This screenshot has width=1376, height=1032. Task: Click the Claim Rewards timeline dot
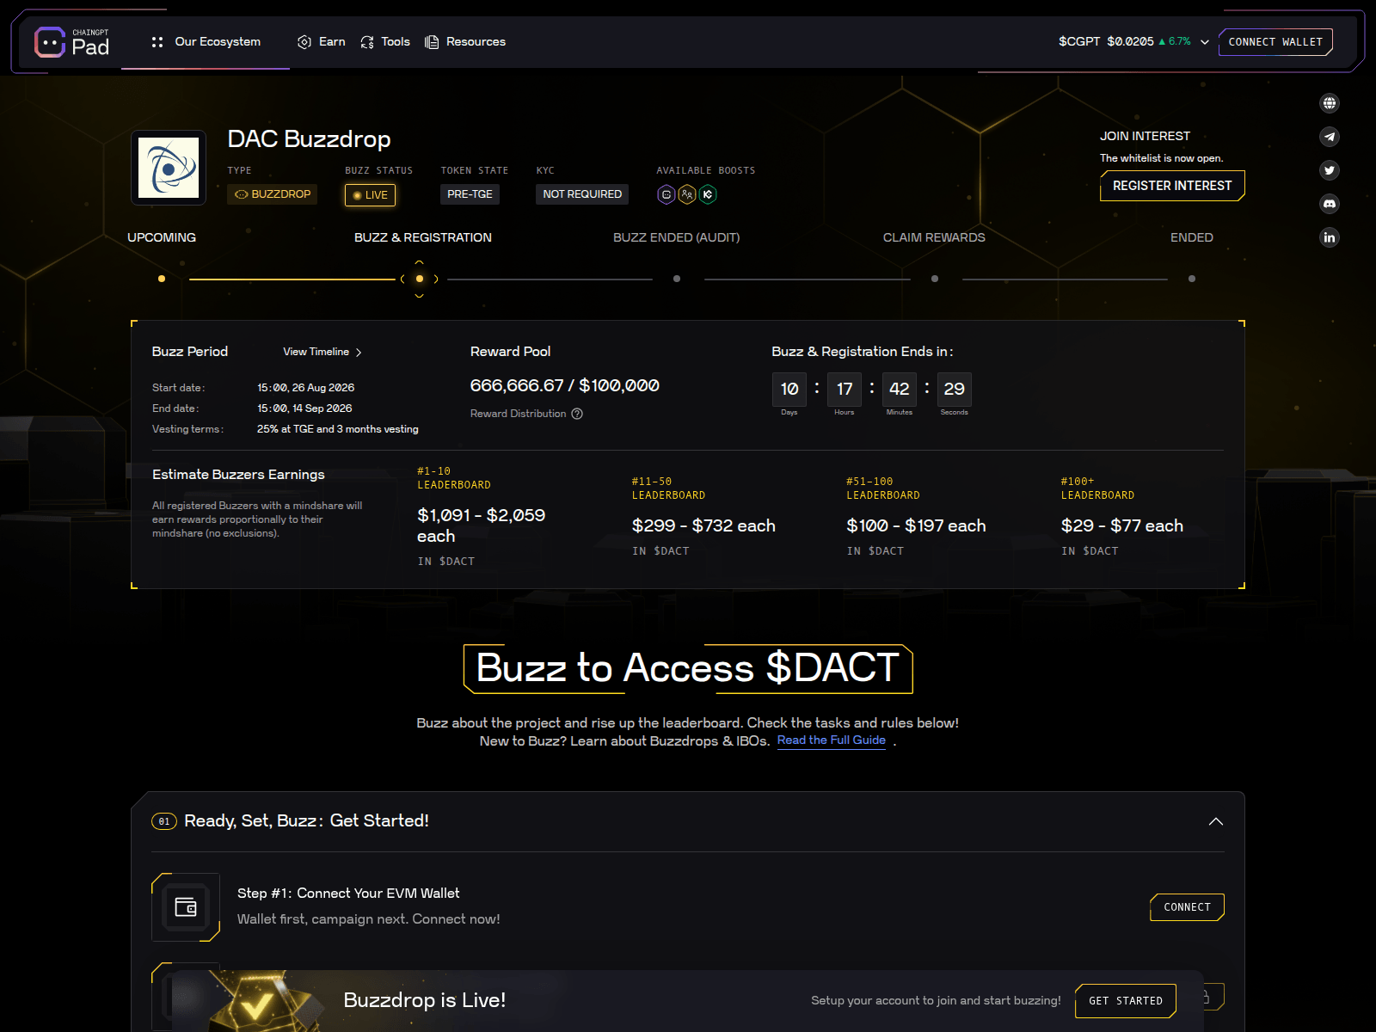[x=935, y=279]
